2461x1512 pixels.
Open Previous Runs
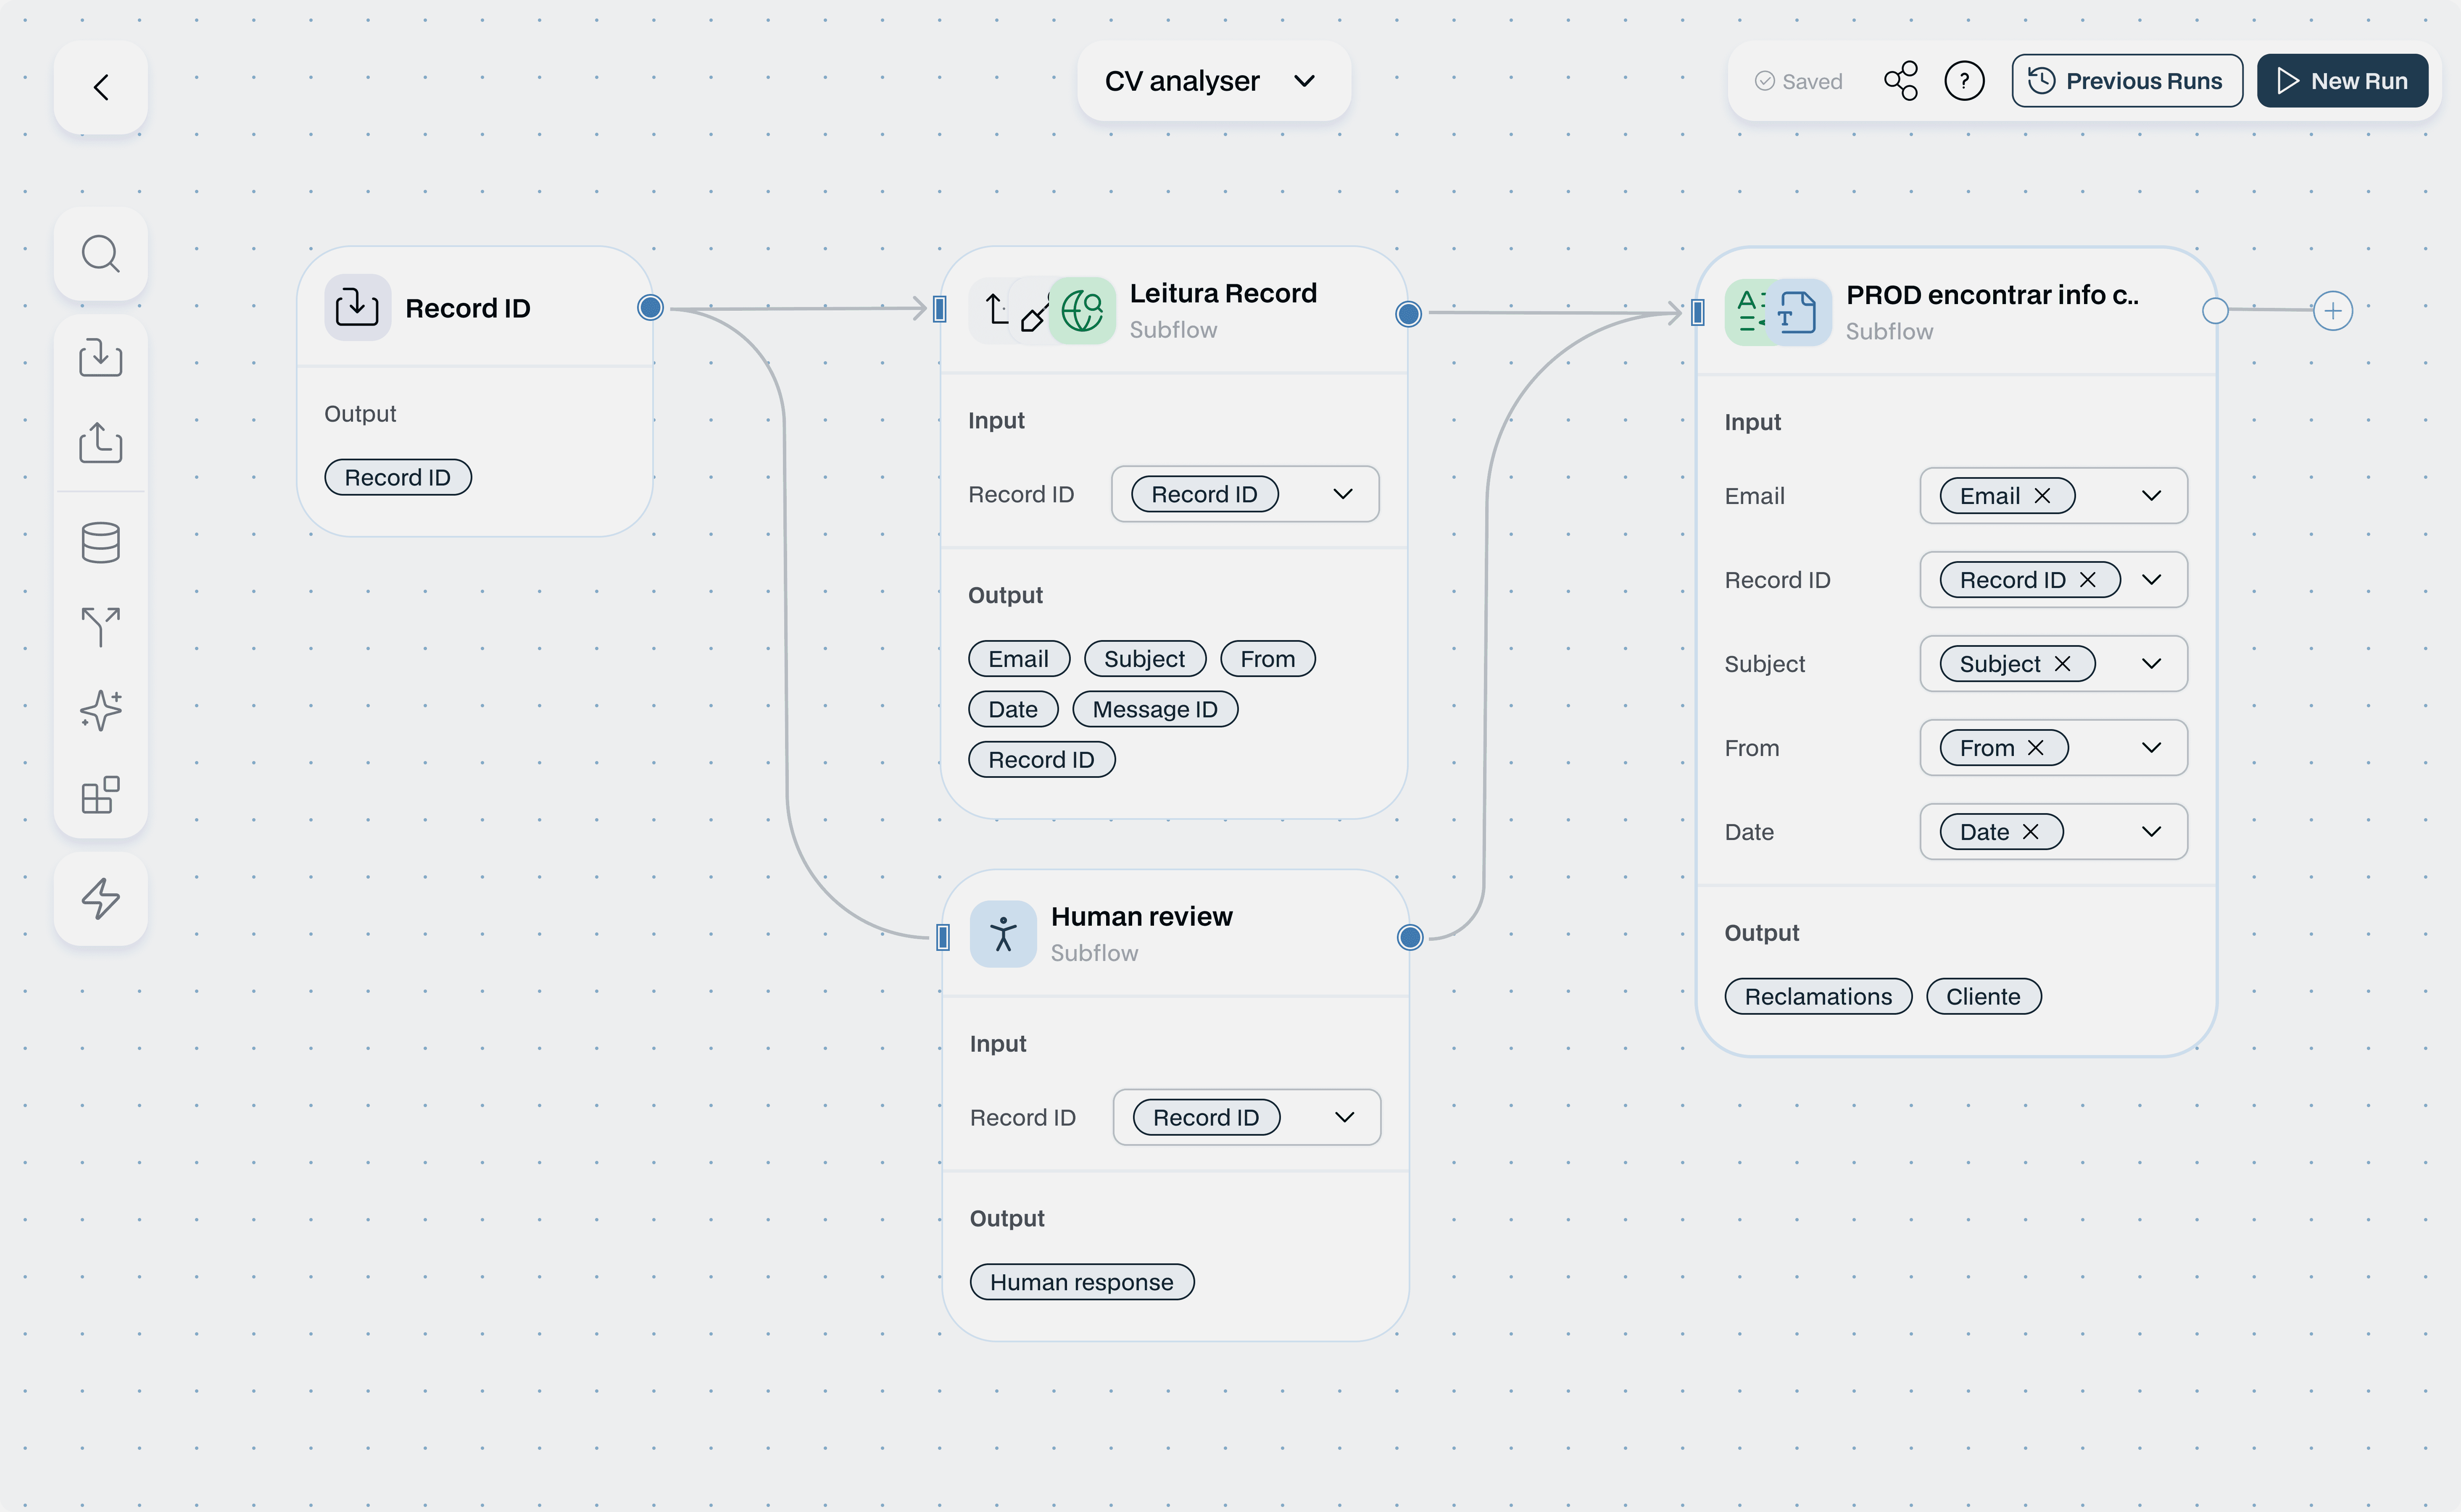click(x=2127, y=81)
